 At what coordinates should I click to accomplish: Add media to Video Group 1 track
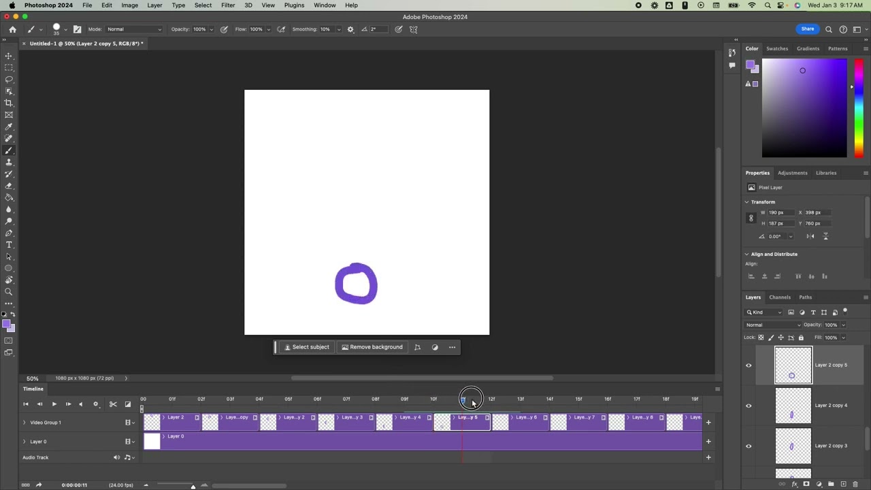(x=708, y=423)
